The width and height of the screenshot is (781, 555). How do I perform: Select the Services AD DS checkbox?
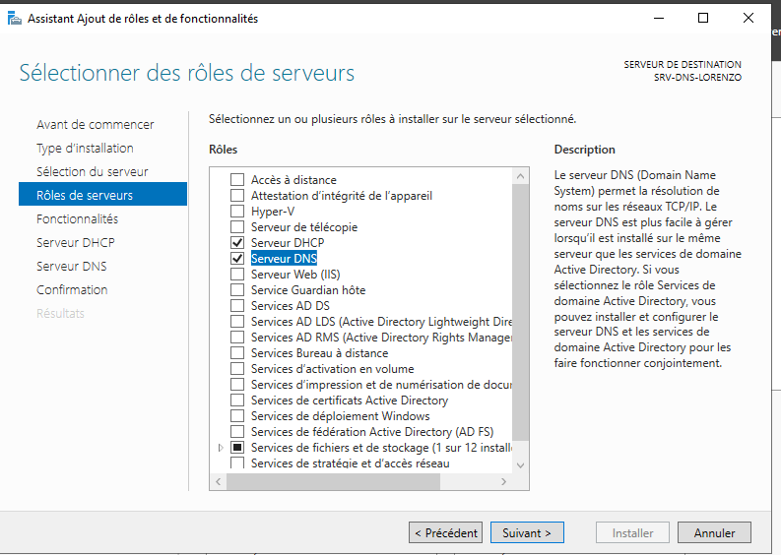point(236,306)
